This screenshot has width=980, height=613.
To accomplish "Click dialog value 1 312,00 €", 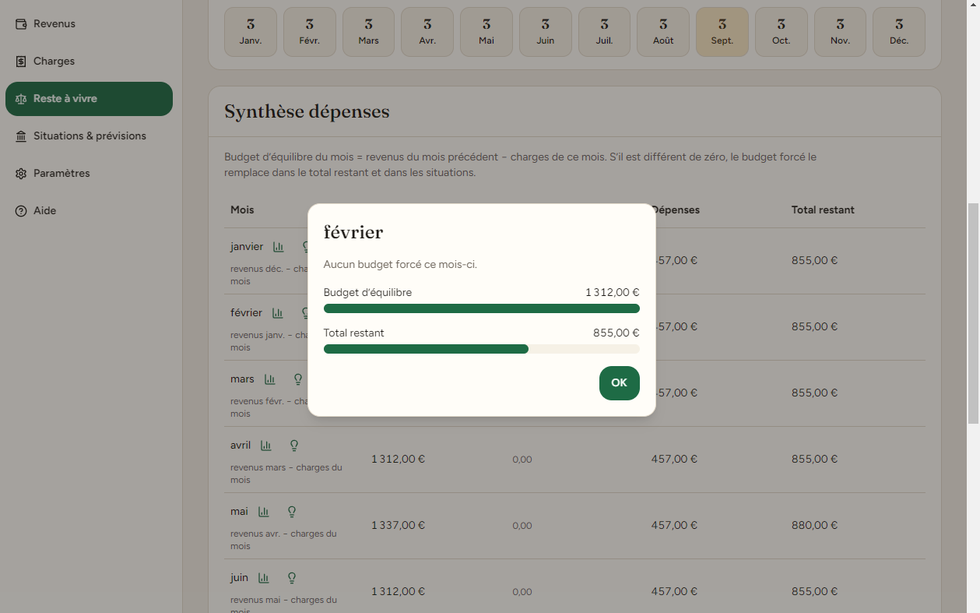I will 613,293.
